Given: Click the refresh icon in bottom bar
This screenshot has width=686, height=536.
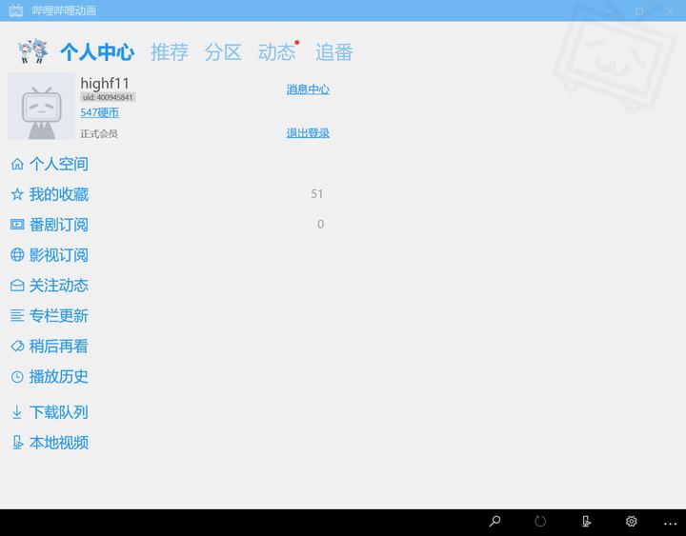Looking at the screenshot, I should click(540, 521).
